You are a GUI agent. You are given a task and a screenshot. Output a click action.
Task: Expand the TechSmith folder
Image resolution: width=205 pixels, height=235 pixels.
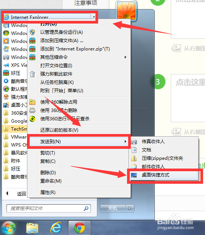coord(15,129)
